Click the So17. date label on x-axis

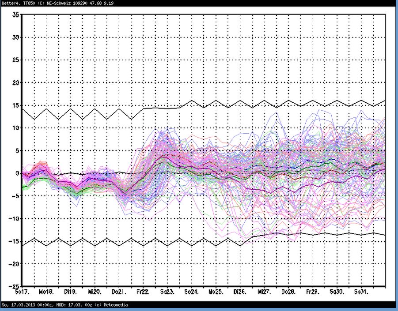pos(22,292)
